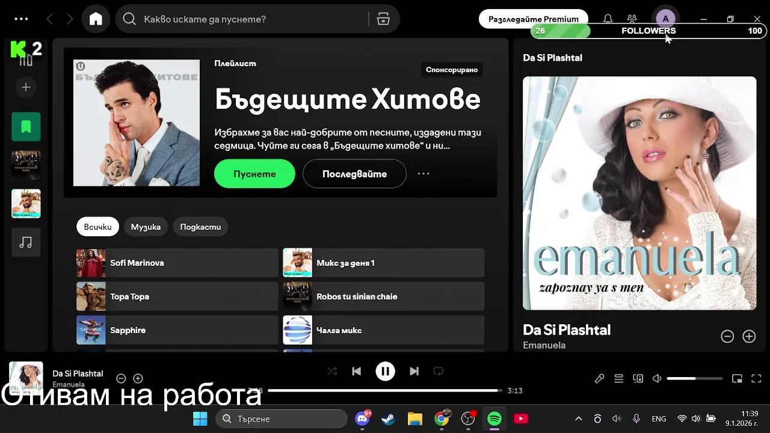Open the Friend Activity icon

pyautogui.click(x=632, y=19)
